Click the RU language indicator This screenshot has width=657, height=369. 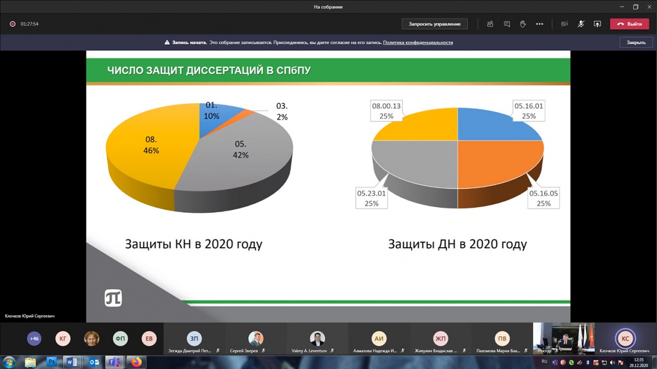coord(544,362)
